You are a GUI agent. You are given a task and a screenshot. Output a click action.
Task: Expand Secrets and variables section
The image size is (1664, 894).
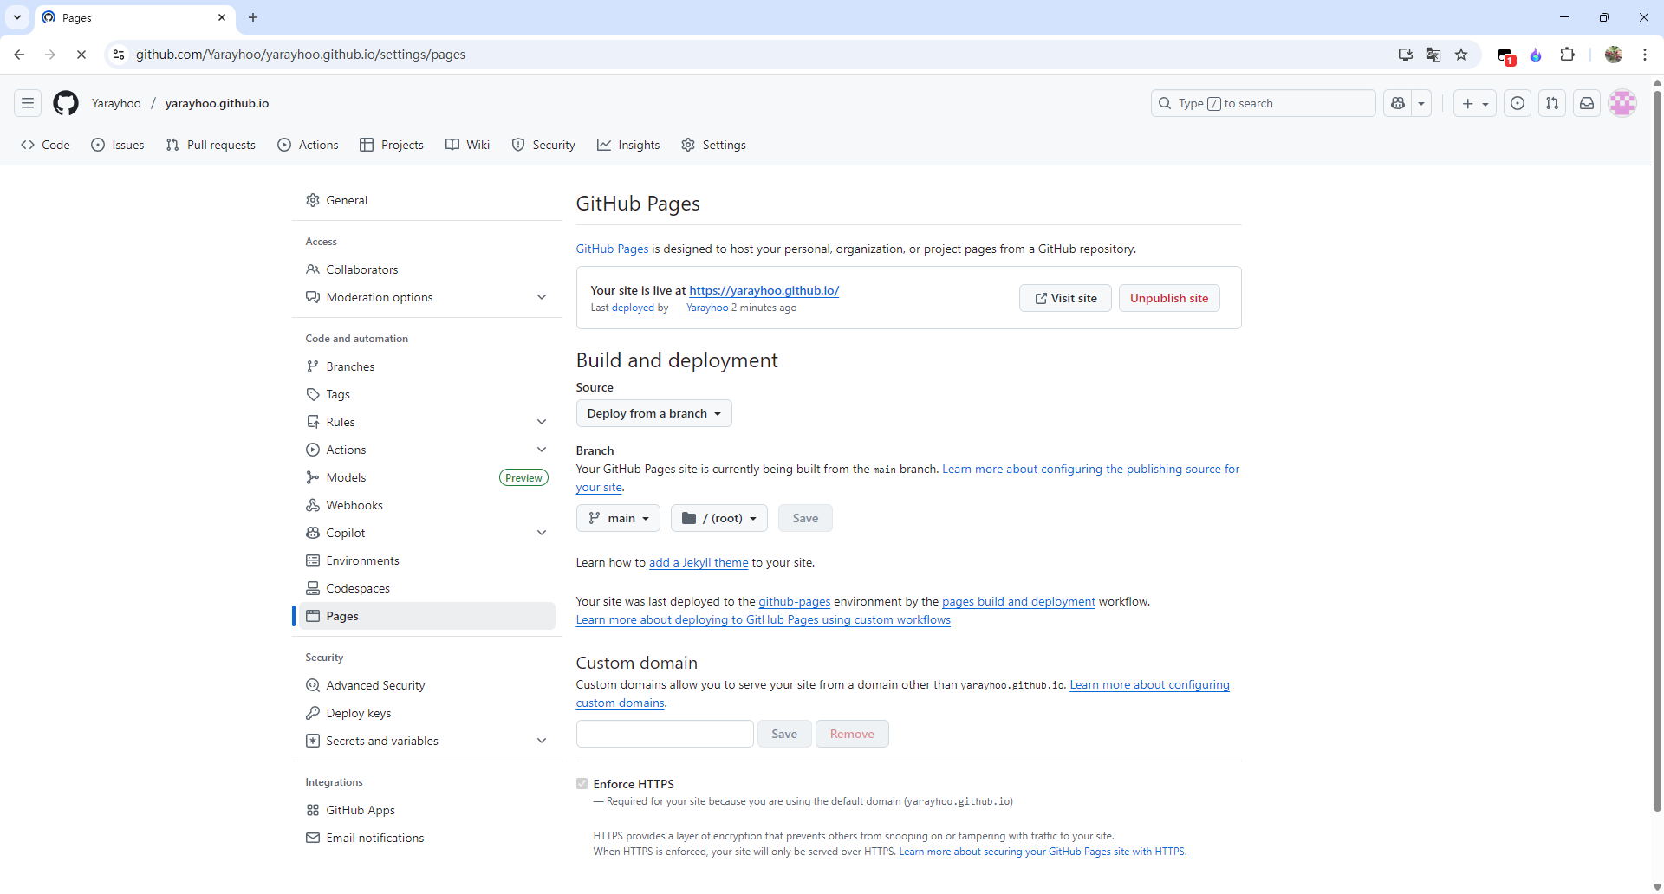[x=426, y=741]
